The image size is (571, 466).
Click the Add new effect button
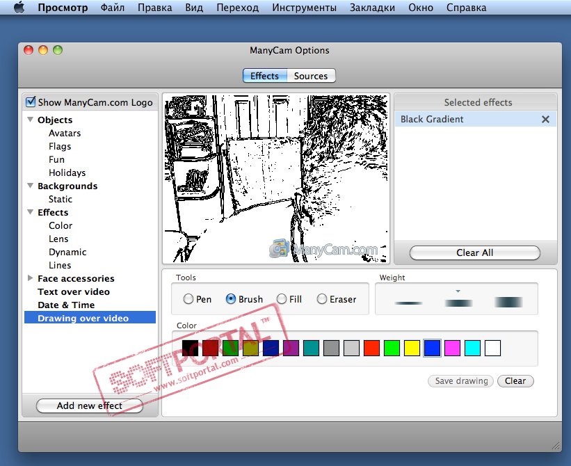pyautogui.click(x=90, y=405)
